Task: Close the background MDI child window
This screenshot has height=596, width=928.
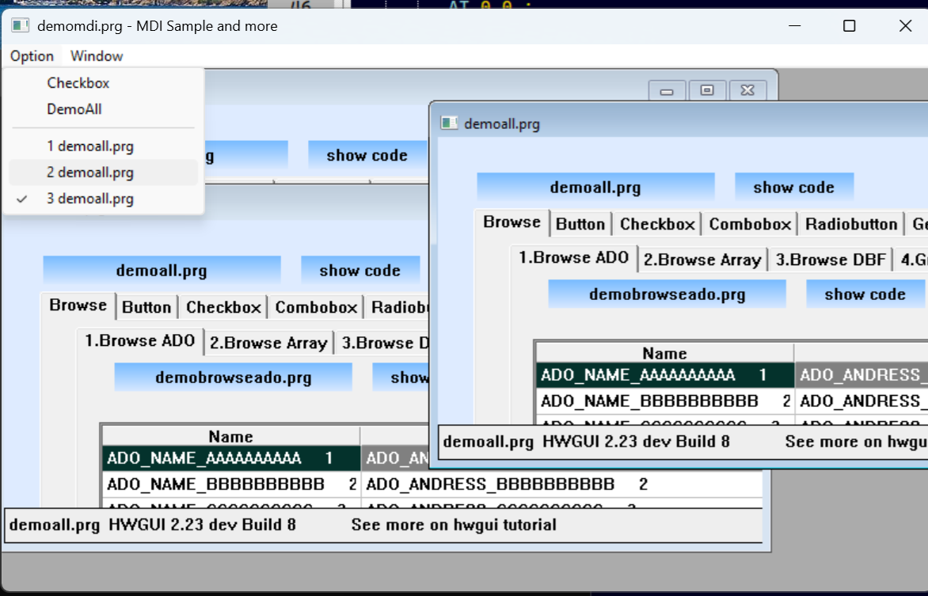Action: pyautogui.click(x=747, y=91)
